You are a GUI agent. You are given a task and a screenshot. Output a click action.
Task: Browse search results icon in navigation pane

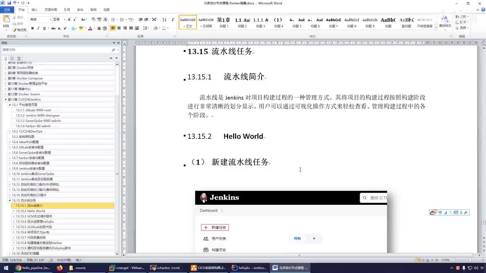[18, 58]
